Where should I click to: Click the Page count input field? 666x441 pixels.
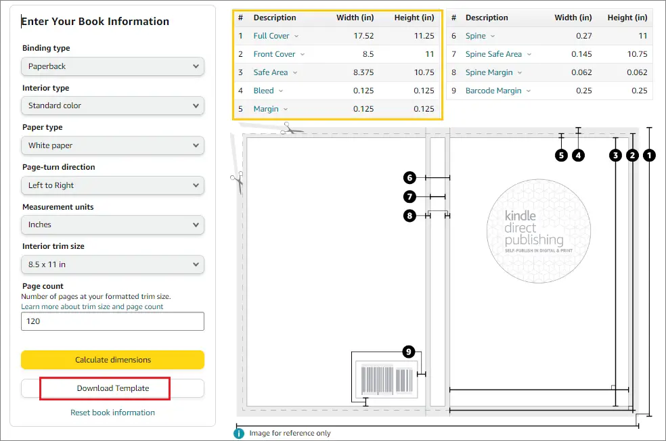(112, 321)
